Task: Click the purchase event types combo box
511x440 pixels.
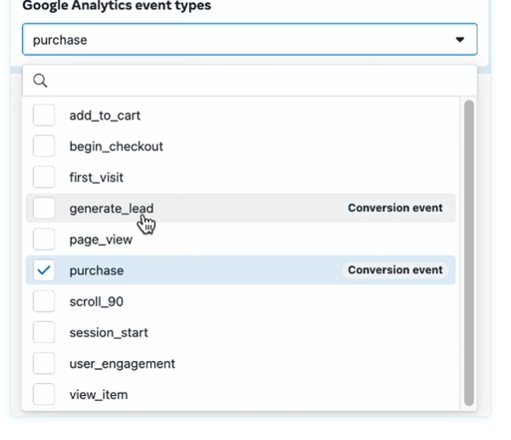Action: tap(249, 39)
